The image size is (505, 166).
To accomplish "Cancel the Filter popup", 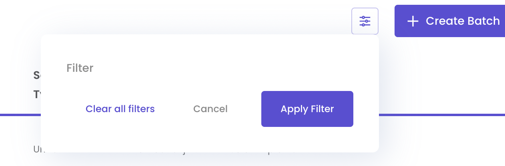I will click(x=210, y=109).
